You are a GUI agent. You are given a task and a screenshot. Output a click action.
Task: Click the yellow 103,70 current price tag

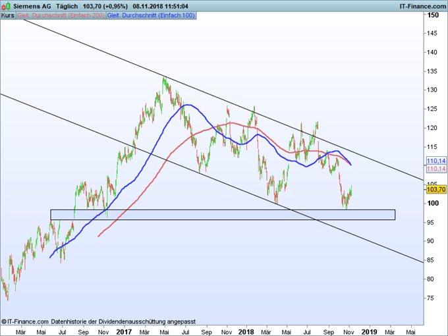click(x=436, y=190)
